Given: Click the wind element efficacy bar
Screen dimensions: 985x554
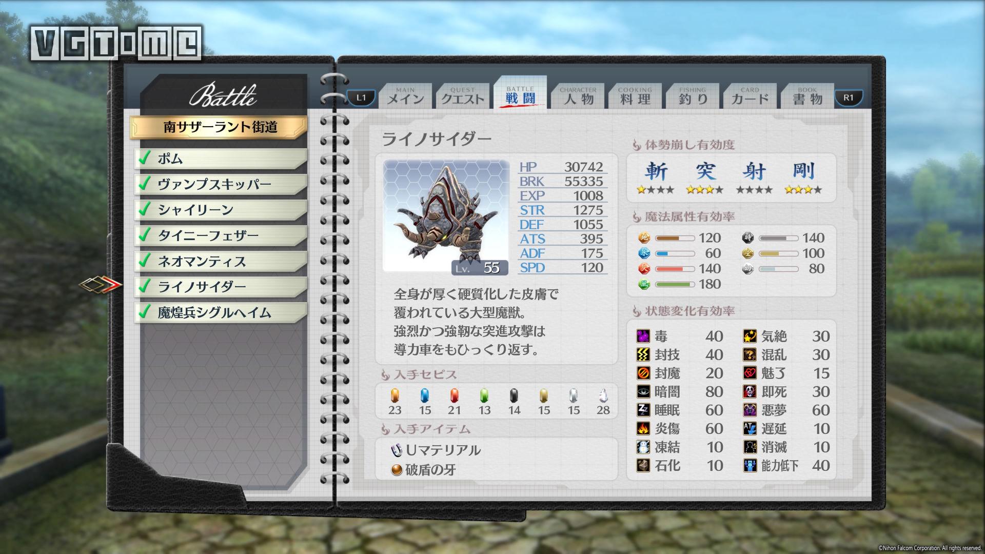Looking at the screenshot, I should (x=675, y=284).
